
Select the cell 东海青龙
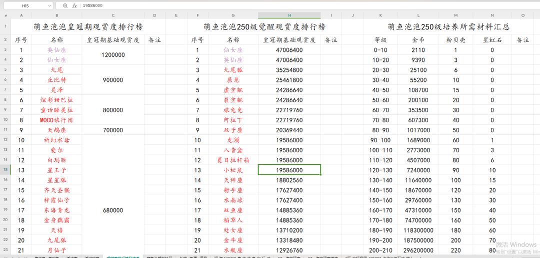(57, 210)
